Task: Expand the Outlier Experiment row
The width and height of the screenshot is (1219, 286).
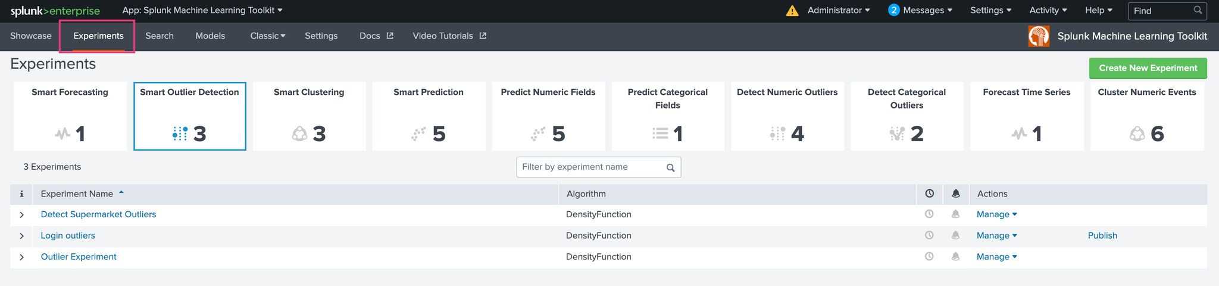Action: tap(21, 258)
